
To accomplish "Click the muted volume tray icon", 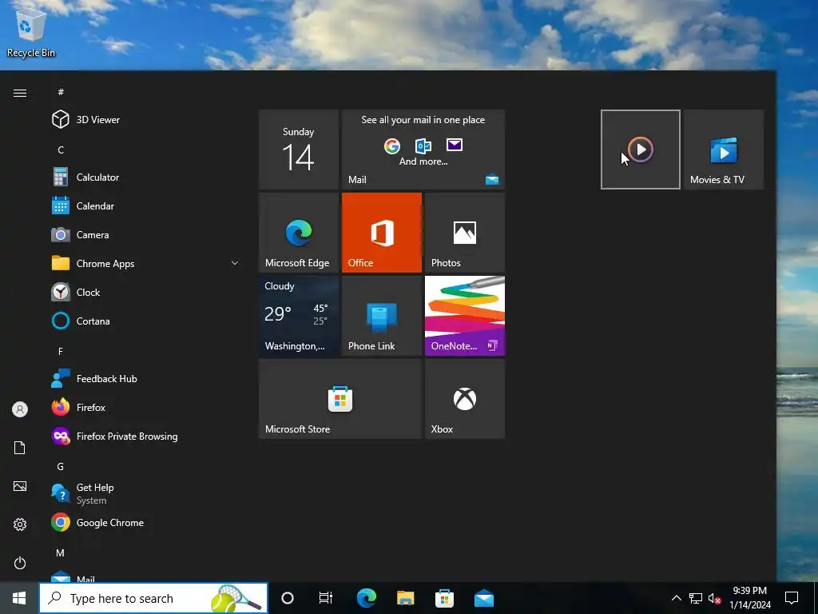I will pyautogui.click(x=714, y=598).
